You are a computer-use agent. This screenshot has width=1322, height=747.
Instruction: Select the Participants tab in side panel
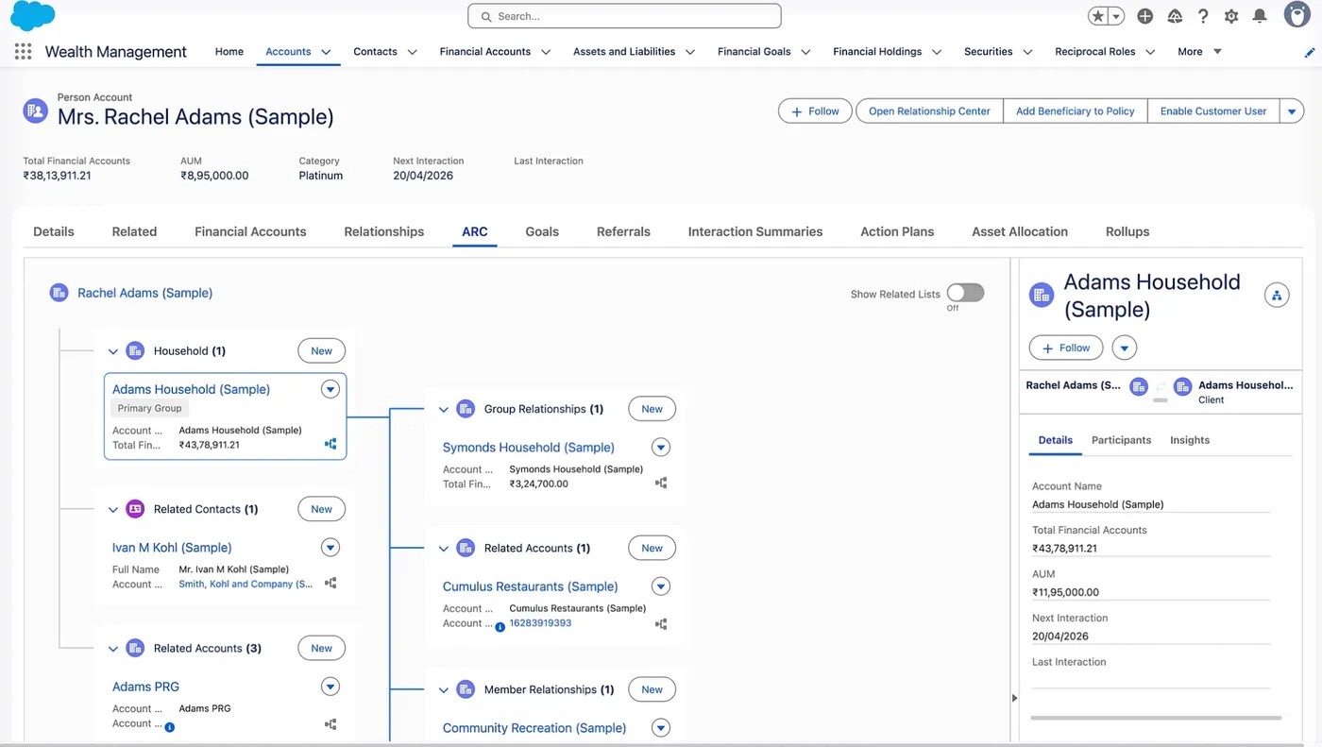pos(1121,440)
